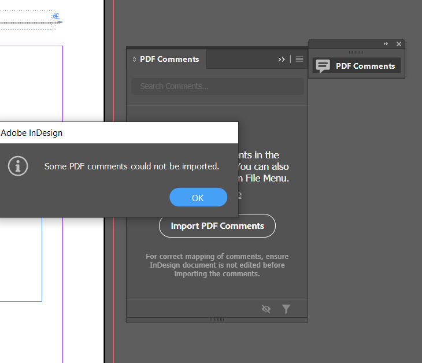The height and width of the screenshot is (363, 422).
Task: Click the grip handle on floating dock
Action: pos(356,52)
